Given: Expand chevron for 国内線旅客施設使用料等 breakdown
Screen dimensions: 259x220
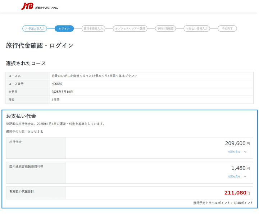Looking at the screenshot, I should [x=245, y=177].
